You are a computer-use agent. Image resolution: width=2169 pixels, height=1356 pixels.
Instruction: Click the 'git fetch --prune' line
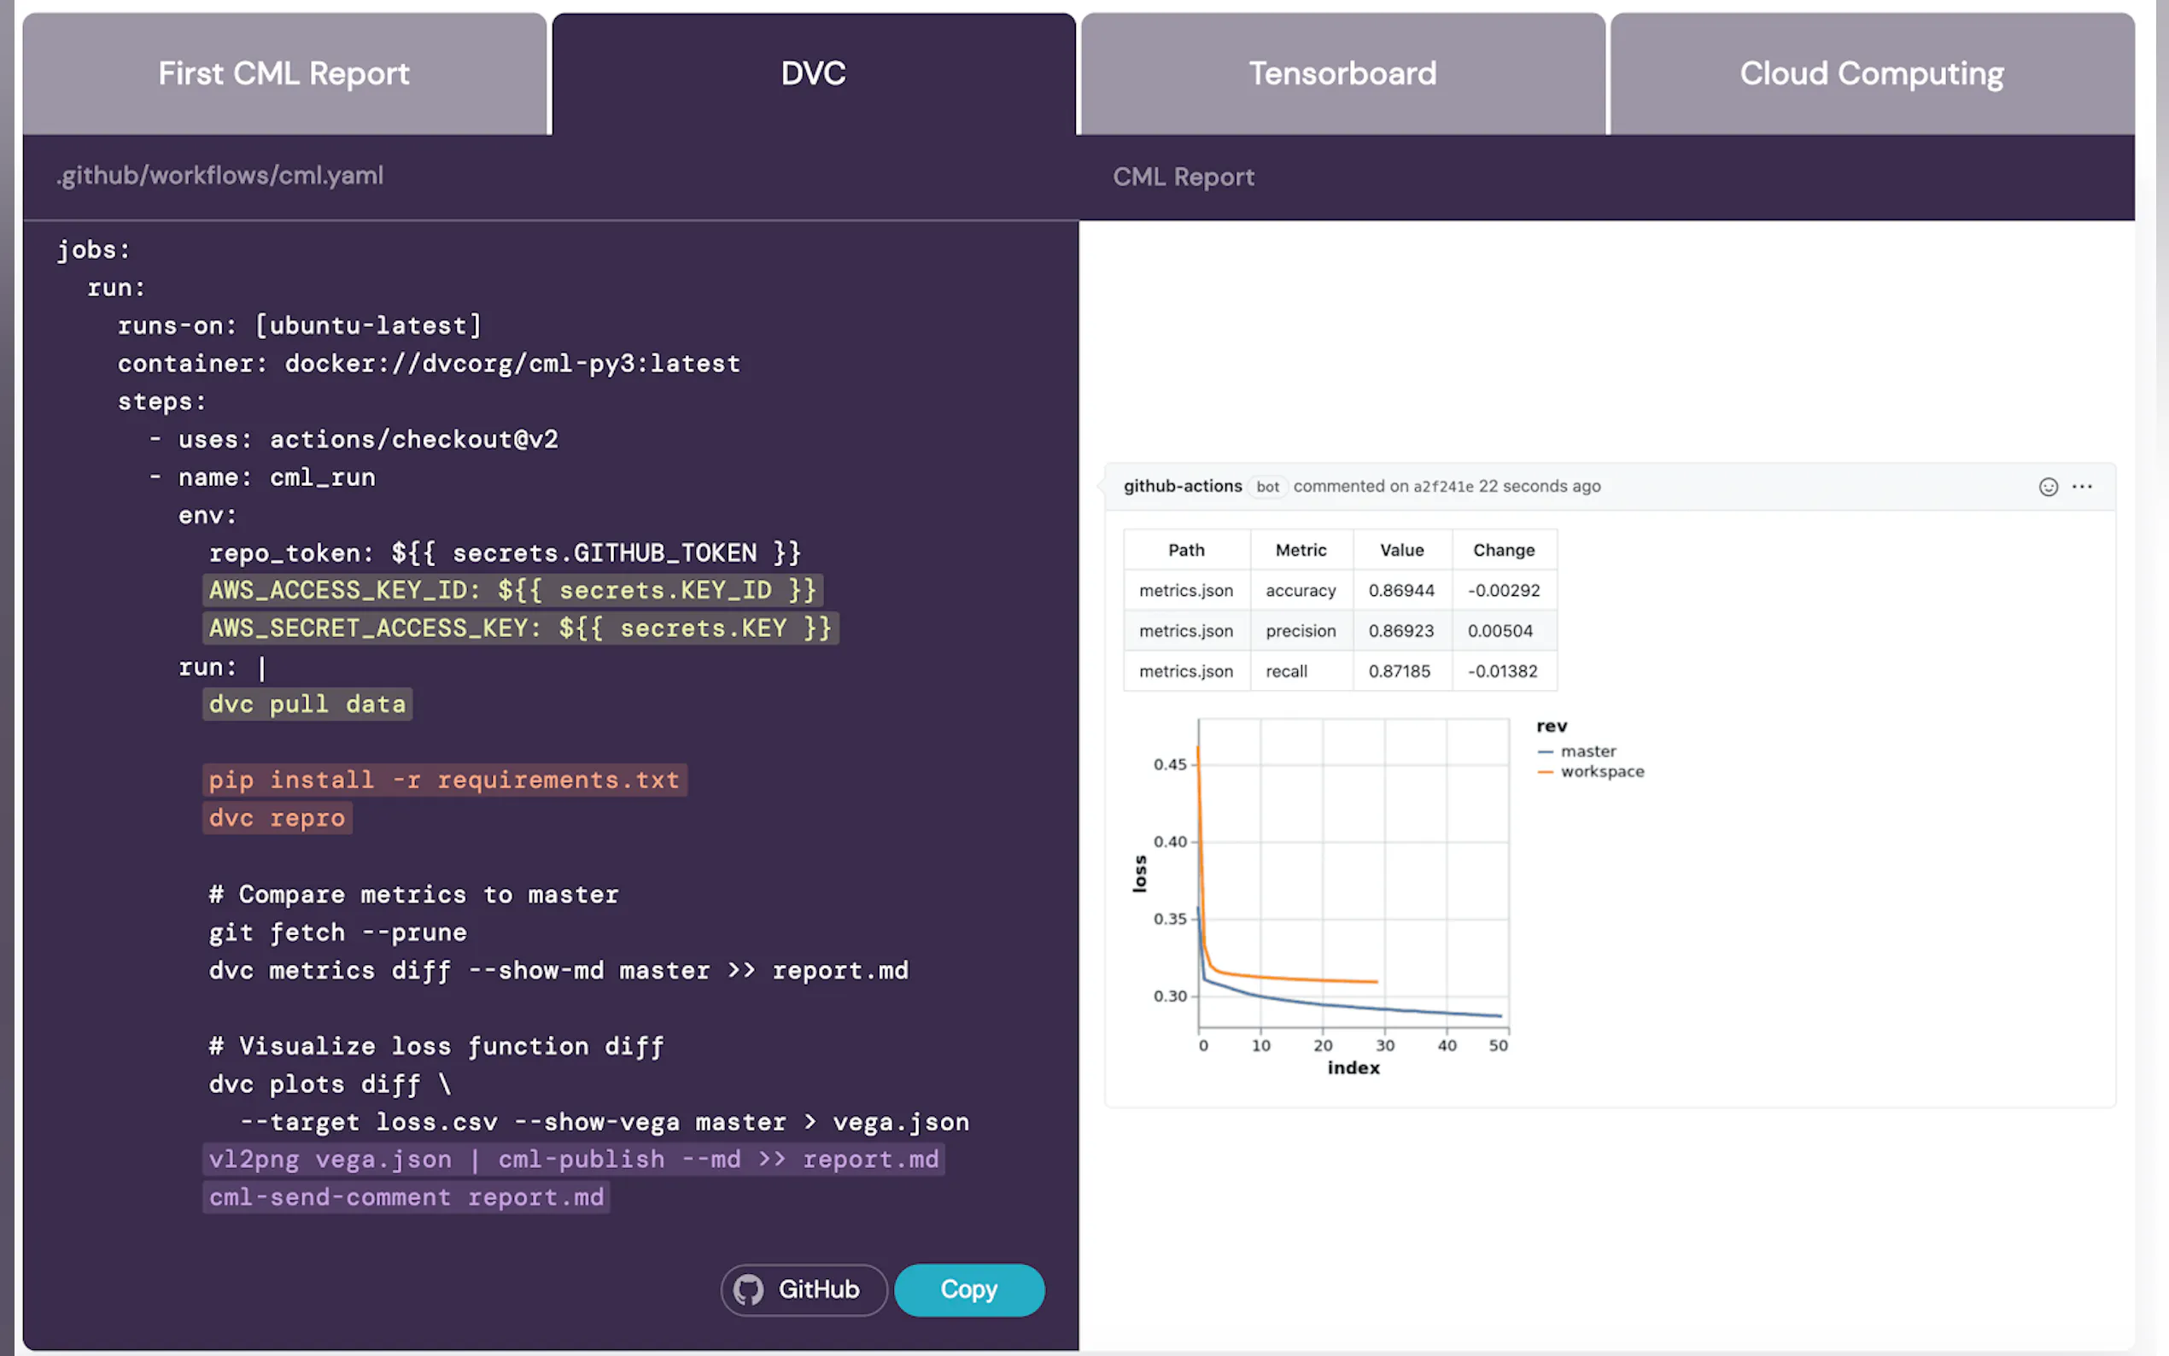[x=338, y=932]
